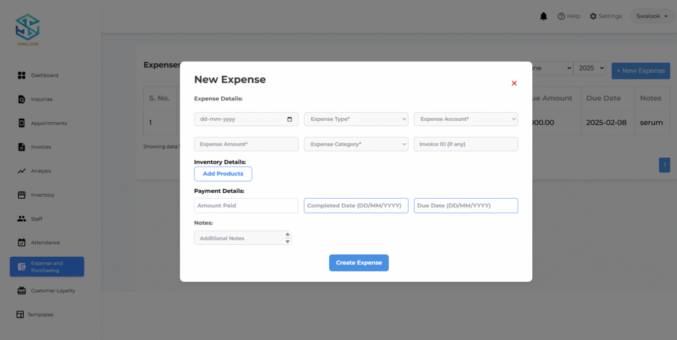
Task: Open Help via question mark icon
Action: (x=561, y=17)
